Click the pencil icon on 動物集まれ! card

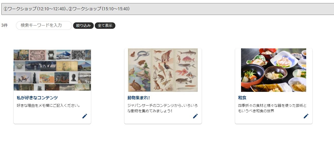pyautogui.click(x=195, y=116)
